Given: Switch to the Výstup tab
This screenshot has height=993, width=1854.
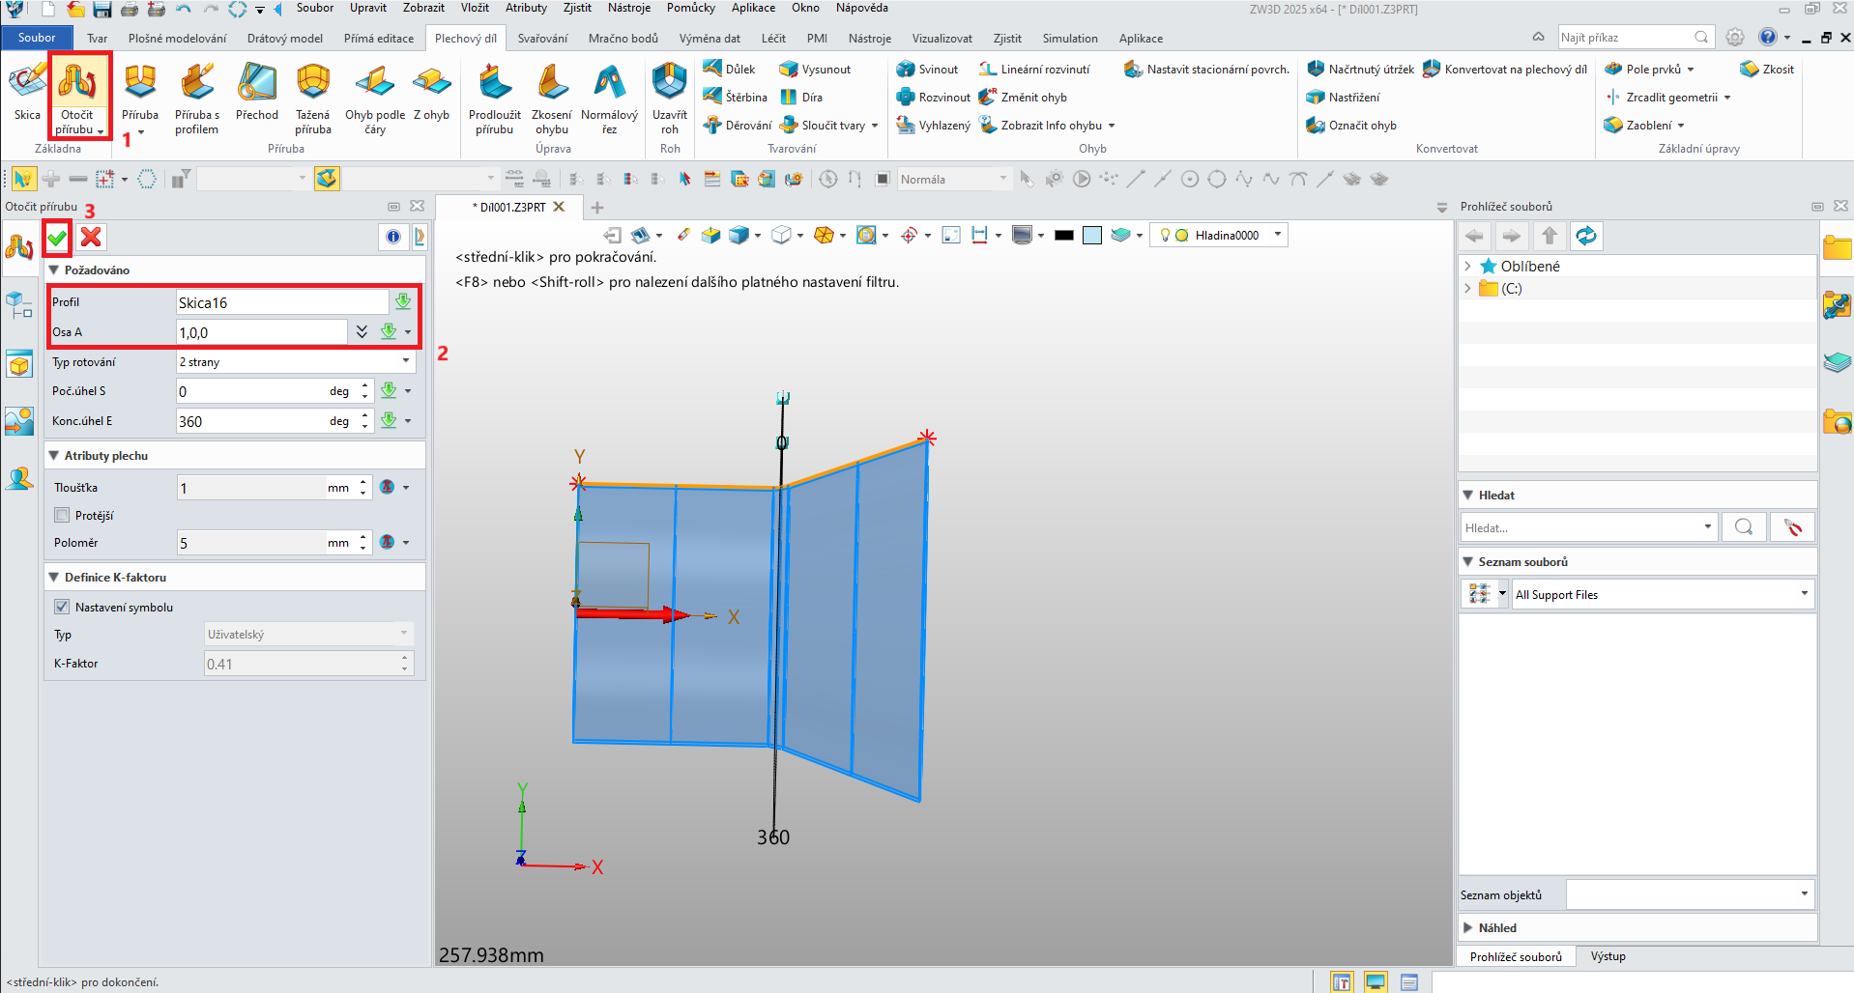Looking at the screenshot, I should tap(1608, 956).
